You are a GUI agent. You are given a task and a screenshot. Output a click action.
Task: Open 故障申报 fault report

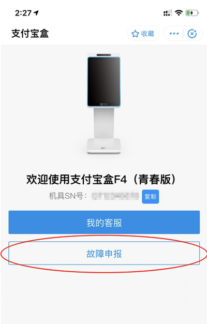point(104,253)
